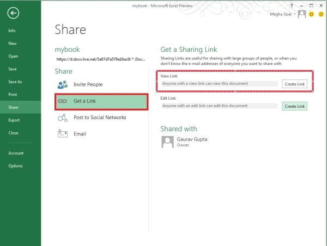Click the Invite People icon
Viewport: 327px width, 246px height.
pyautogui.click(x=63, y=84)
